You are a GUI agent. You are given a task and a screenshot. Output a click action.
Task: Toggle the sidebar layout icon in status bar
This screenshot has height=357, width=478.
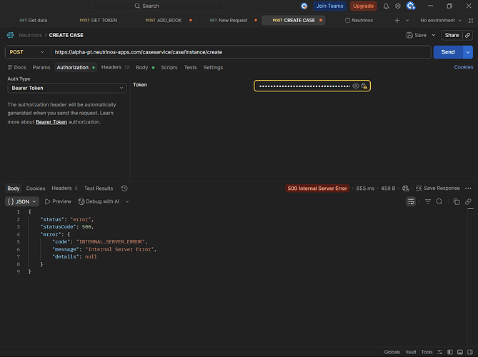[450, 352]
